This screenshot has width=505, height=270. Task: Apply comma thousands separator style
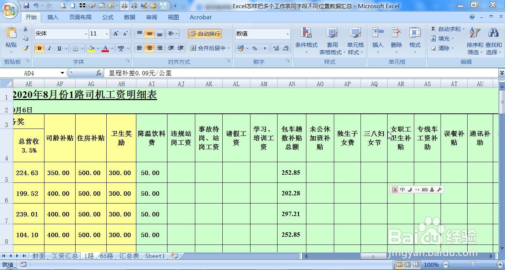(265, 48)
